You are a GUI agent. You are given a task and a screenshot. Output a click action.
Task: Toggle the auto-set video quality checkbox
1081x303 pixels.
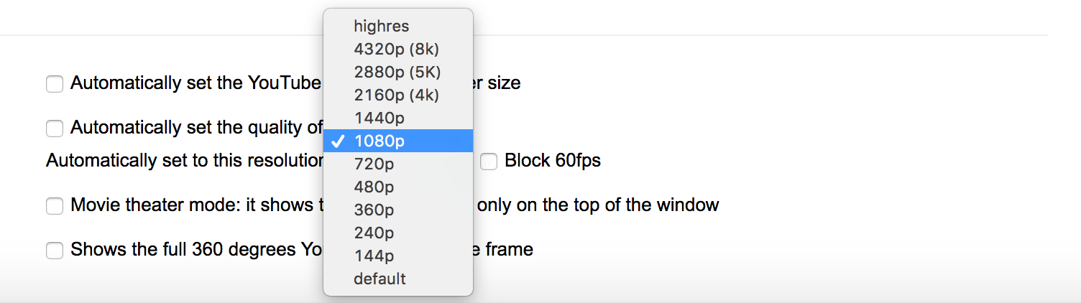[x=55, y=129]
